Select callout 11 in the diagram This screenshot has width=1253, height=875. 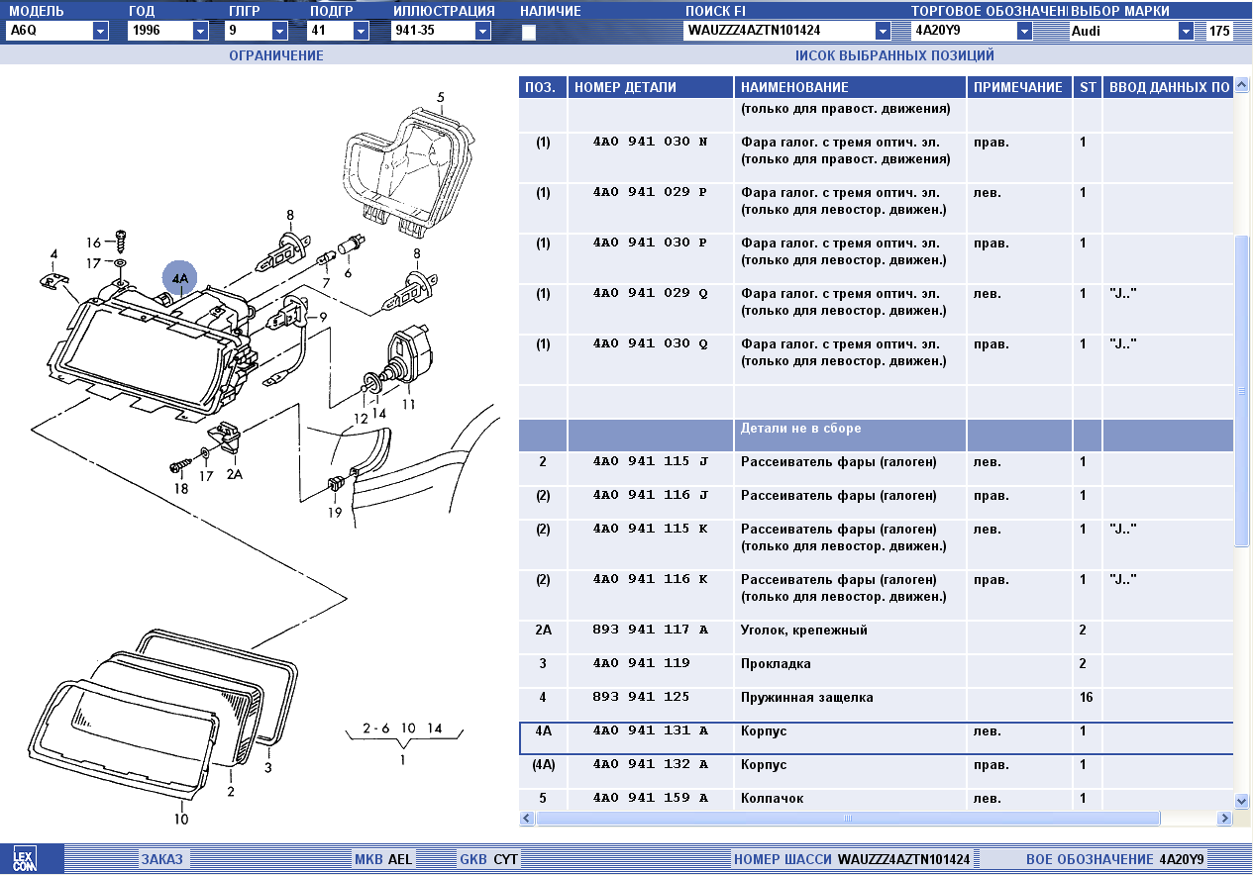(x=408, y=404)
